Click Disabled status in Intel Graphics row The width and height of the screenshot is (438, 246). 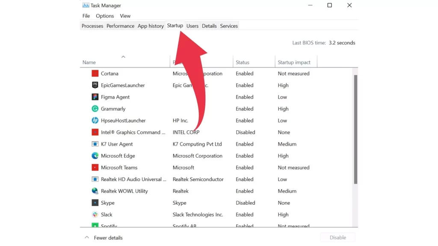pyautogui.click(x=245, y=132)
